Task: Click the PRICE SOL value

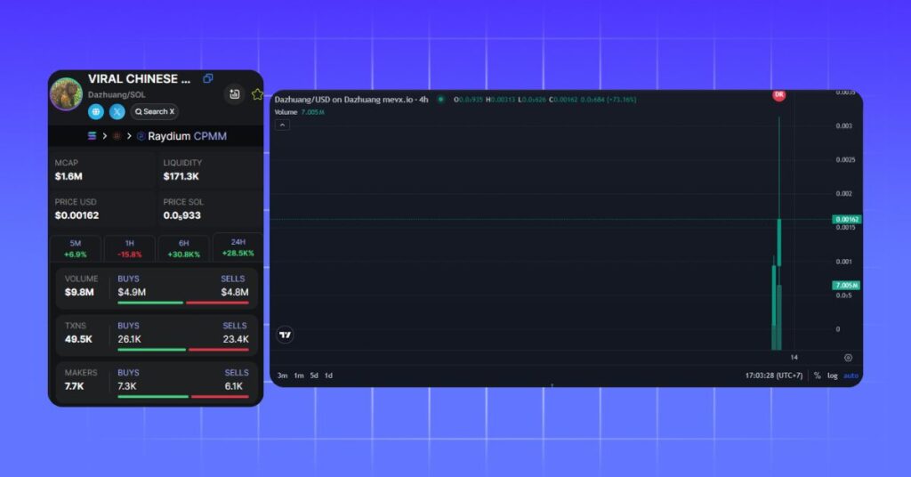Action: (181, 215)
